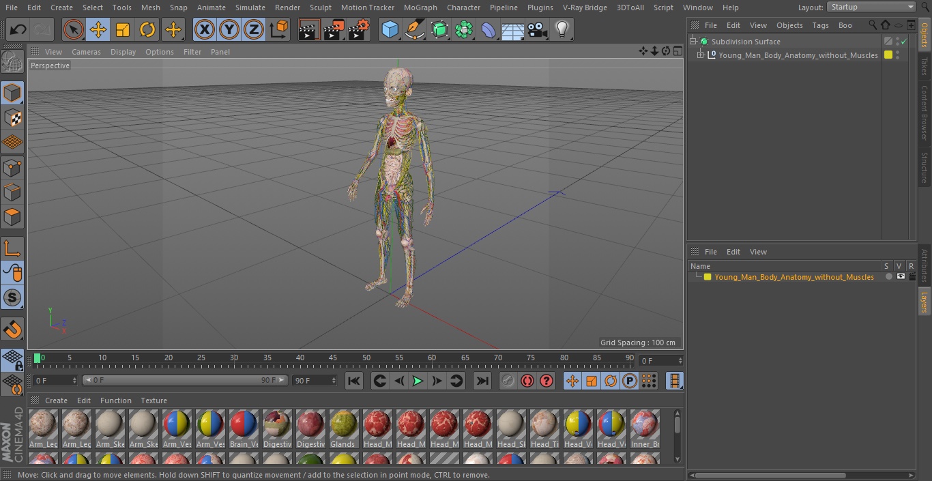Switch to the Attributes side tab

pos(924,265)
